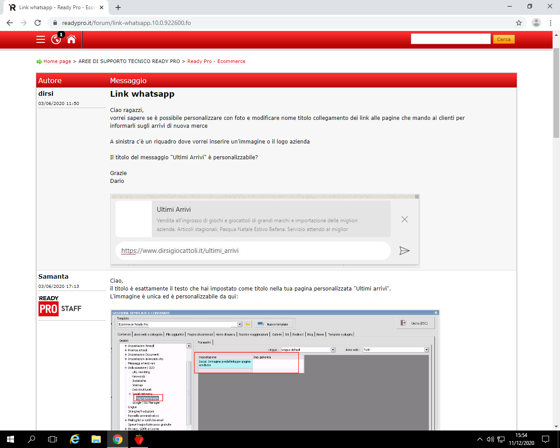The height and width of the screenshot is (448, 560).
Task: Click the READY PRO STAFF badge
Action: coord(60,305)
